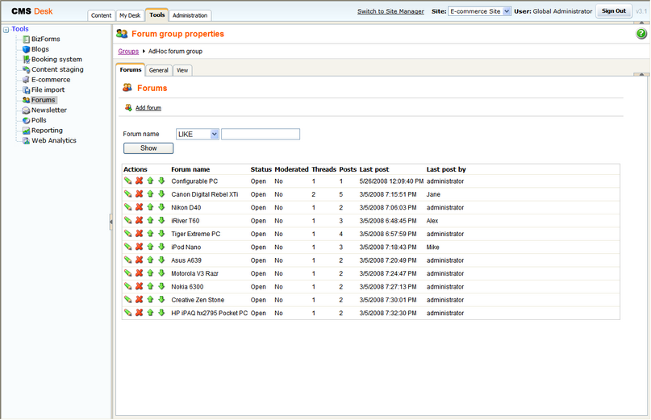This screenshot has width=651, height=420.
Task: Collapse the left sidebar panel
Action: coord(111,222)
